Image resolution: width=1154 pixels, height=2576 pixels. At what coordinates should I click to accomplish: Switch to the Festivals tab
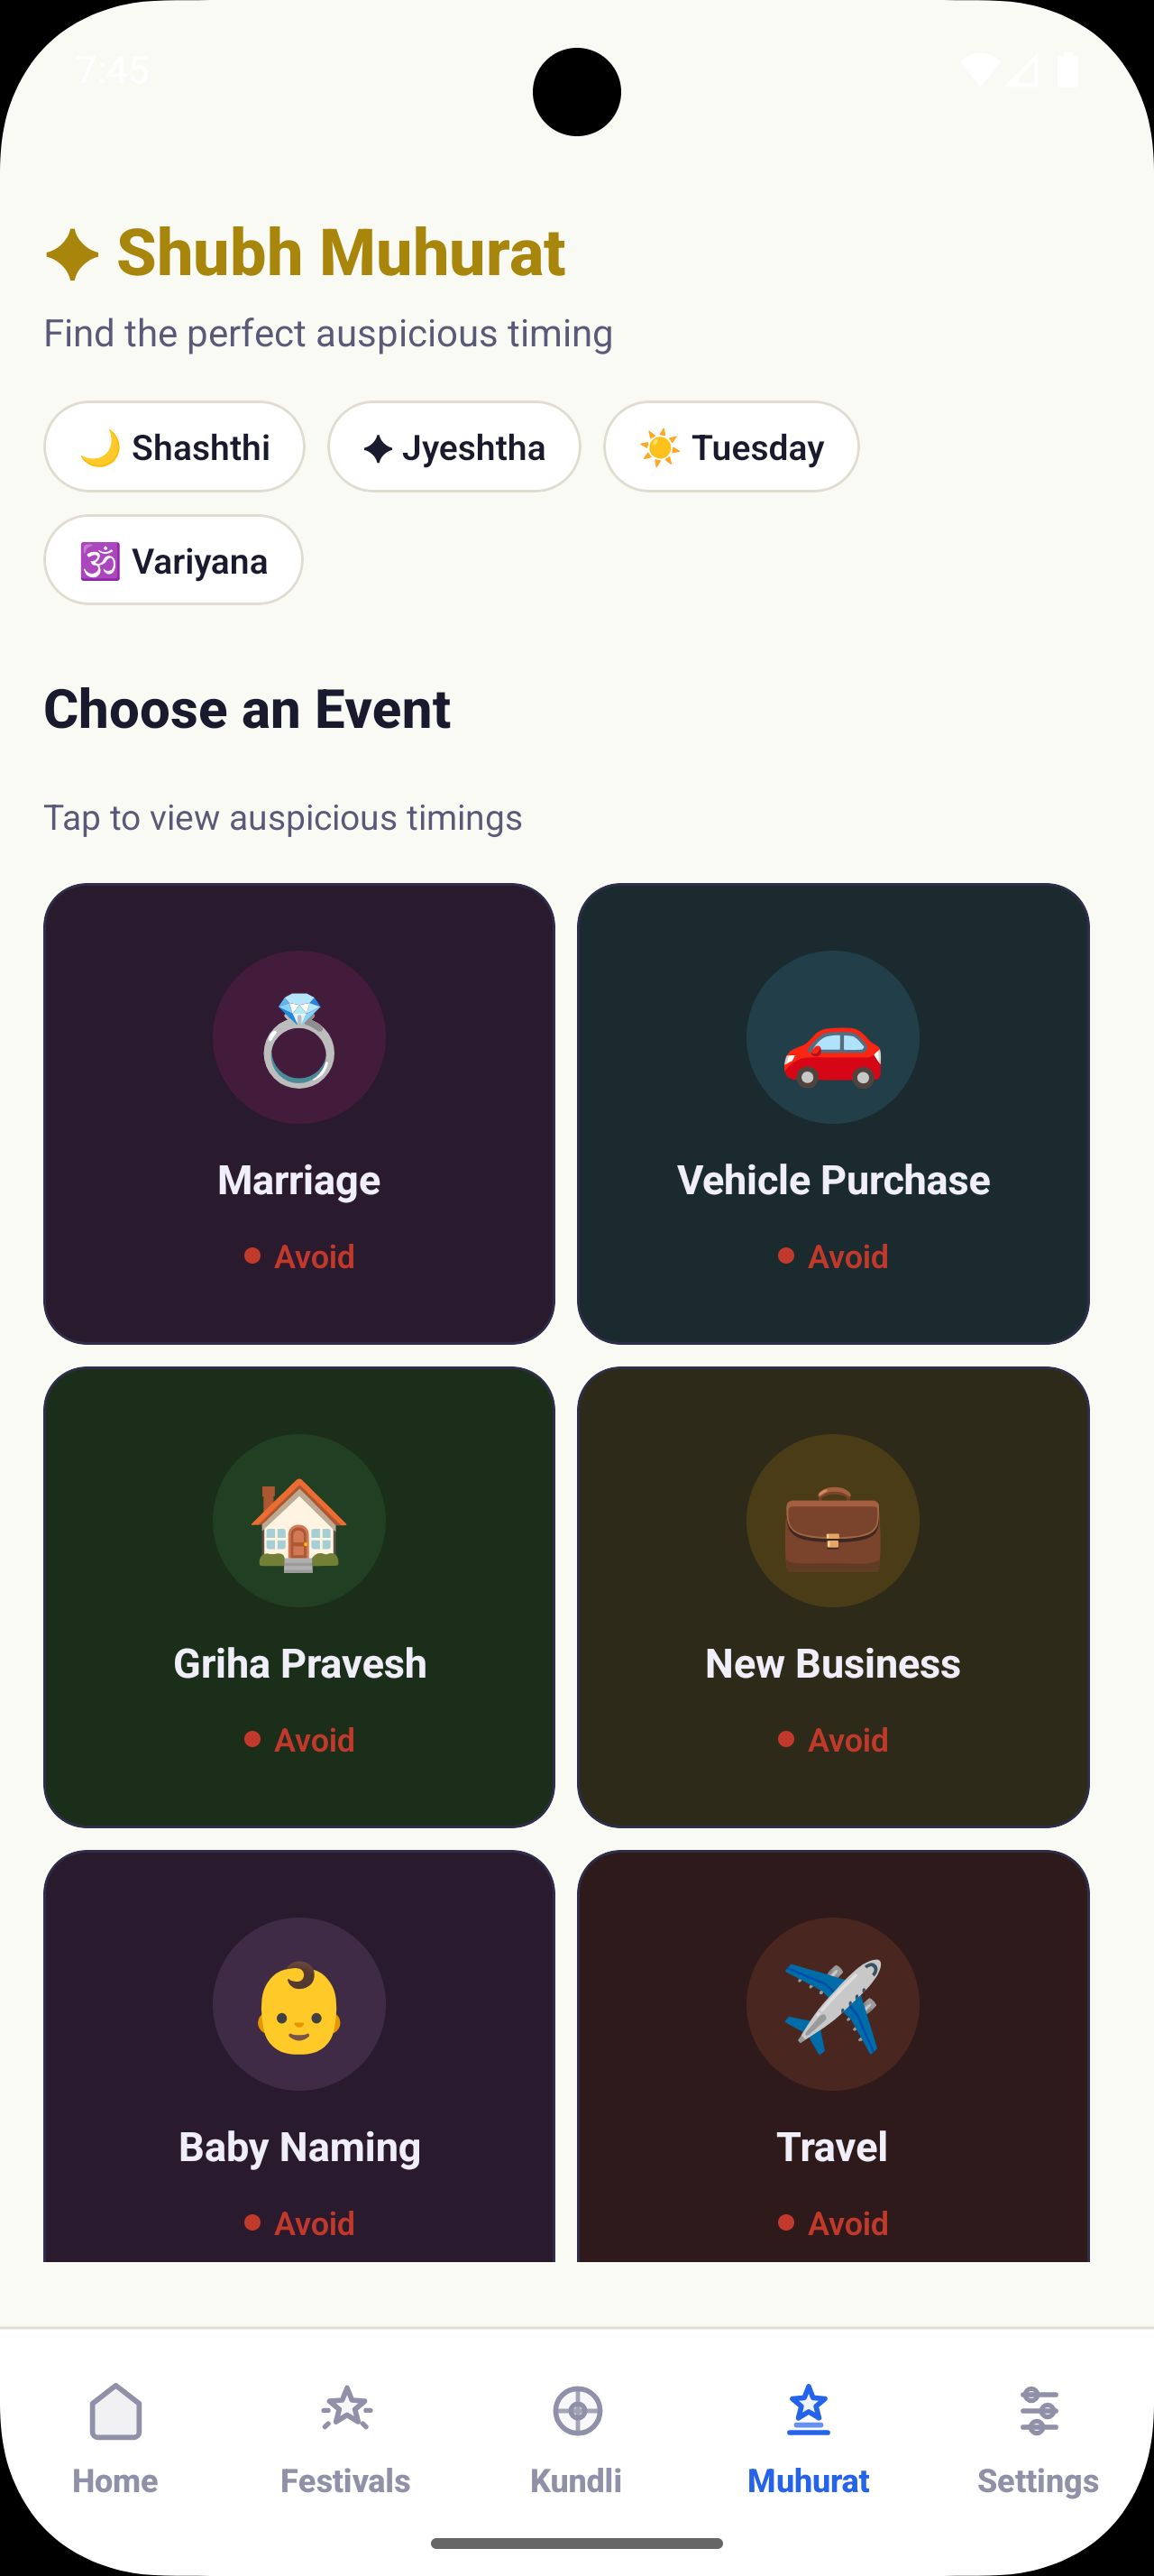pyautogui.click(x=345, y=2437)
